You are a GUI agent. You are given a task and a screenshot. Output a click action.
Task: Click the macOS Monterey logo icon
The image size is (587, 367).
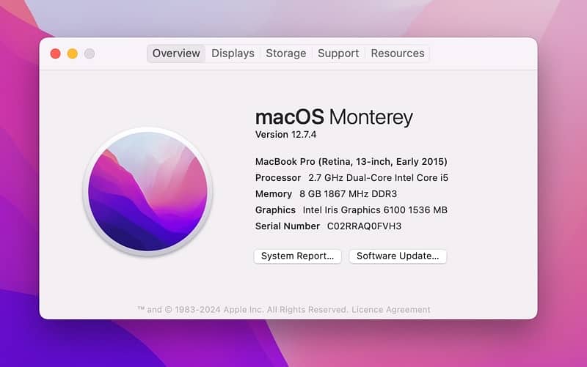point(148,191)
